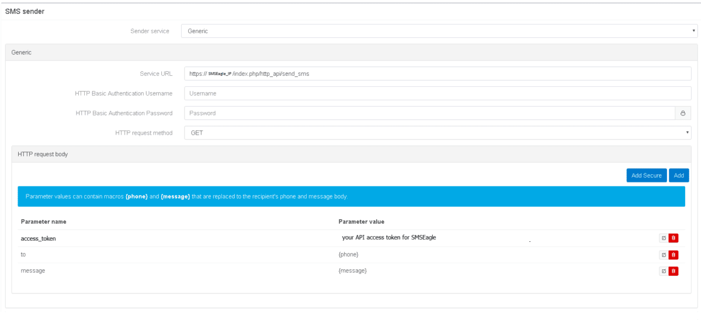This screenshot has height=327, width=701.
Task: Focus the Service URL input field
Action: pyautogui.click(x=437, y=74)
